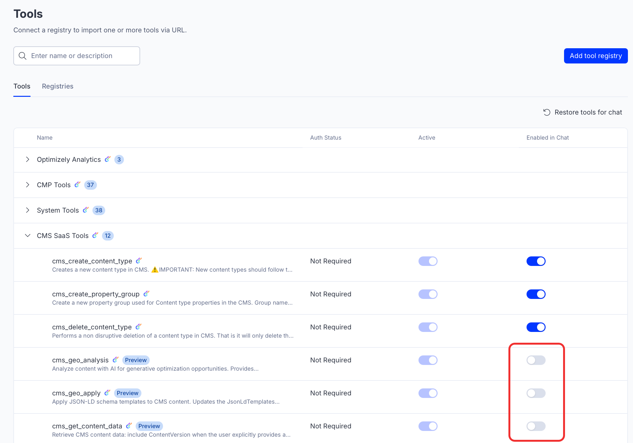The width and height of the screenshot is (633, 443).
Task: Click the Optimizely icon beside CMS SaaS Tools
Action: point(95,235)
